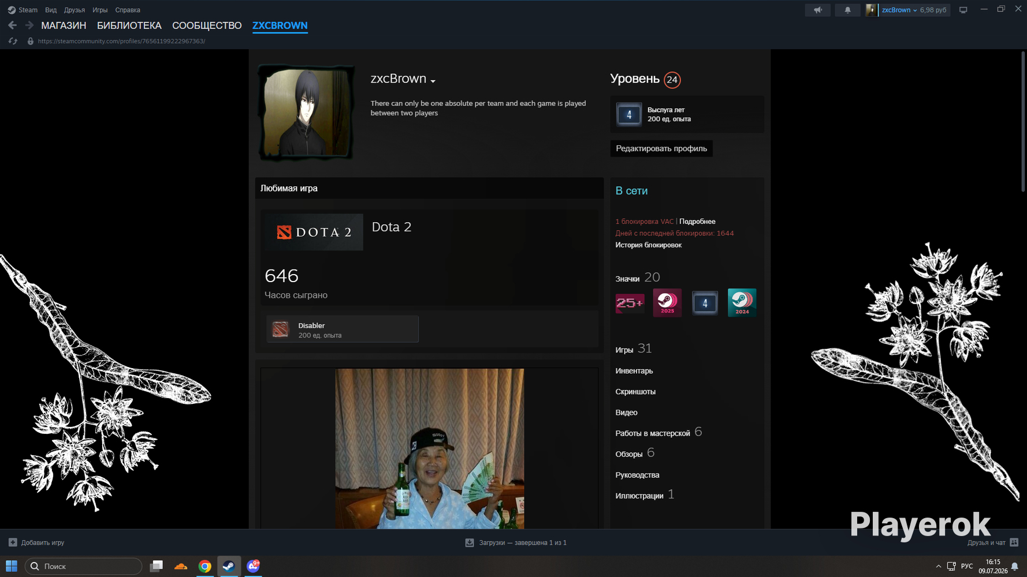Open the artwork showcase photo

coord(430,449)
